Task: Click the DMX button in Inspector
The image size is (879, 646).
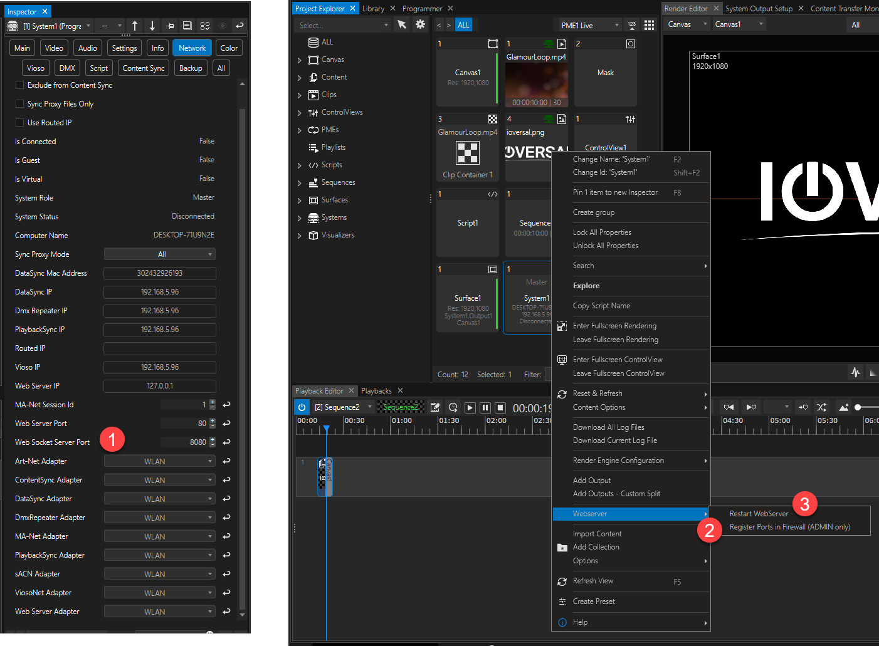Action: click(67, 68)
